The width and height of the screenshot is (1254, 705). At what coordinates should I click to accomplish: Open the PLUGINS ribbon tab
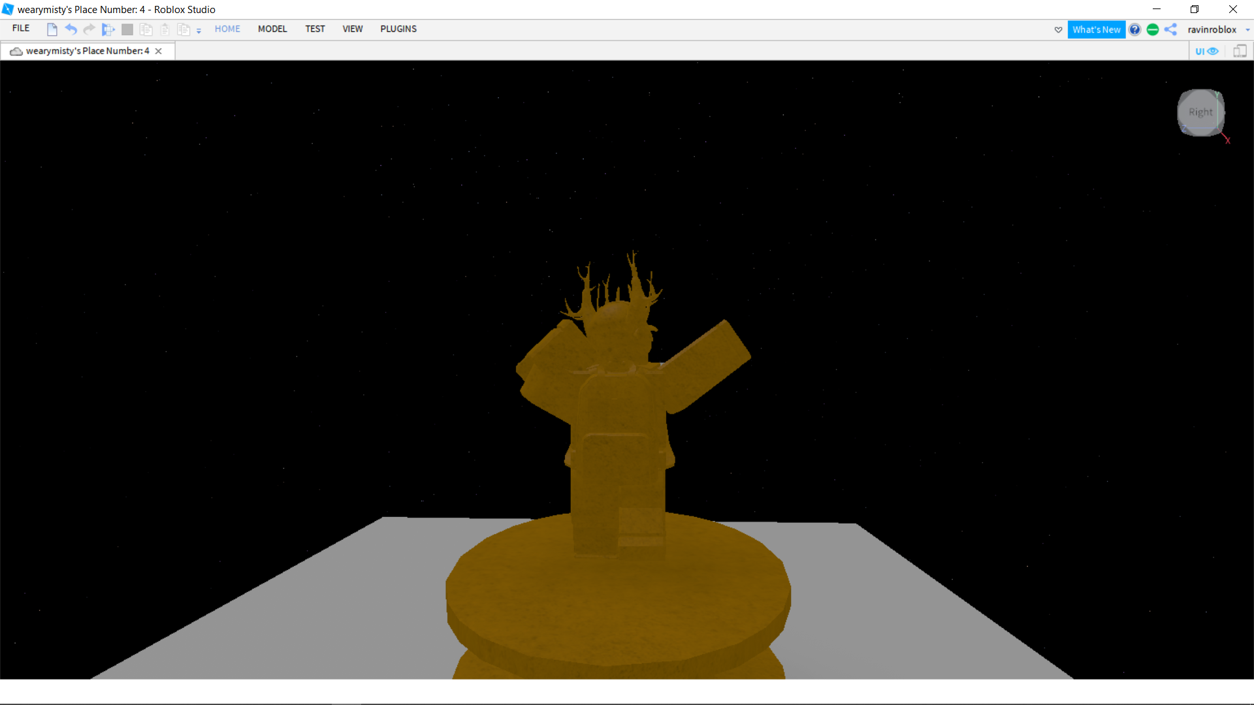tap(398, 29)
